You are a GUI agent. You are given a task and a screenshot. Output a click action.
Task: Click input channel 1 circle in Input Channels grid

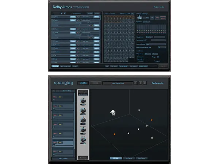(105, 17)
